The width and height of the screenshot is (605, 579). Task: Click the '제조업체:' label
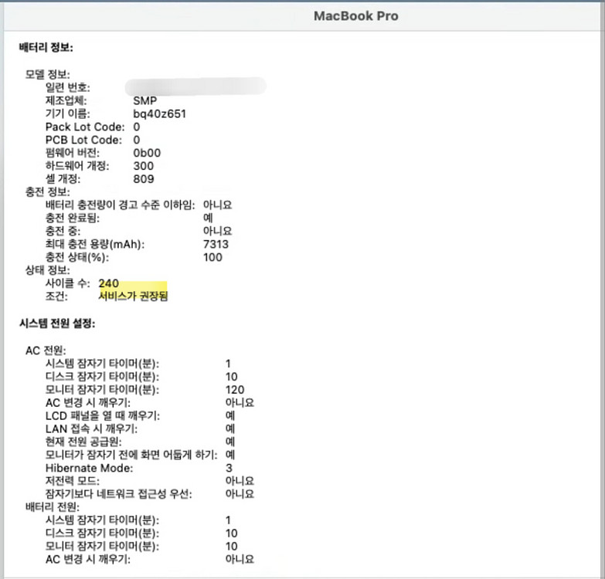tap(66, 100)
